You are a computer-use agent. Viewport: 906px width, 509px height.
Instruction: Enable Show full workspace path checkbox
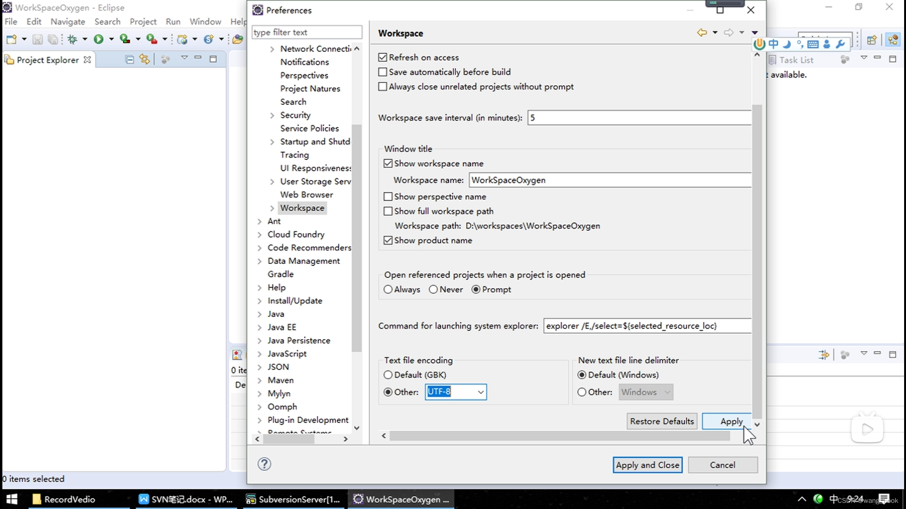coord(388,211)
